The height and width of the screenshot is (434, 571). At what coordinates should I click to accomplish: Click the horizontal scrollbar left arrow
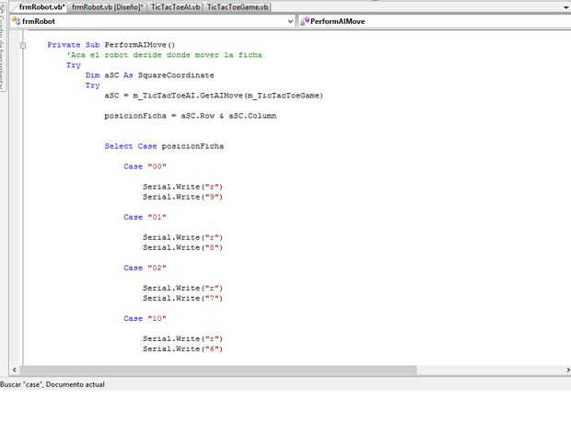pos(14,370)
